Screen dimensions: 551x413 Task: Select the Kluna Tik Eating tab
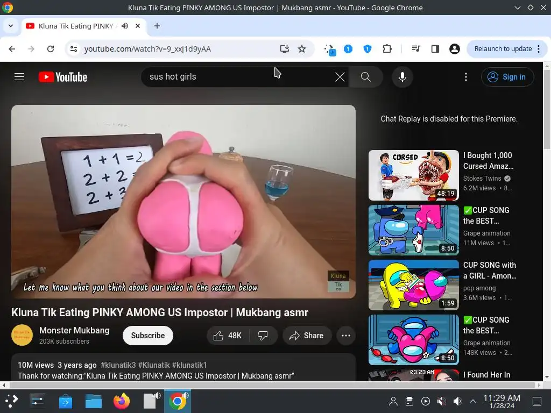coord(75,26)
